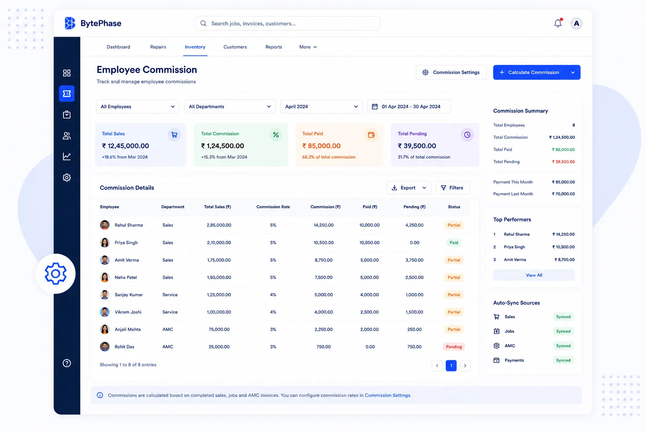Image resolution: width=646 pixels, height=431 pixels.
Task: Expand the Calculate Commission arrow menu
Action: pyautogui.click(x=573, y=72)
